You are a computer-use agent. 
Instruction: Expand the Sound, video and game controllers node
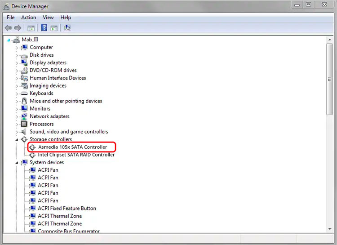tap(17, 132)
